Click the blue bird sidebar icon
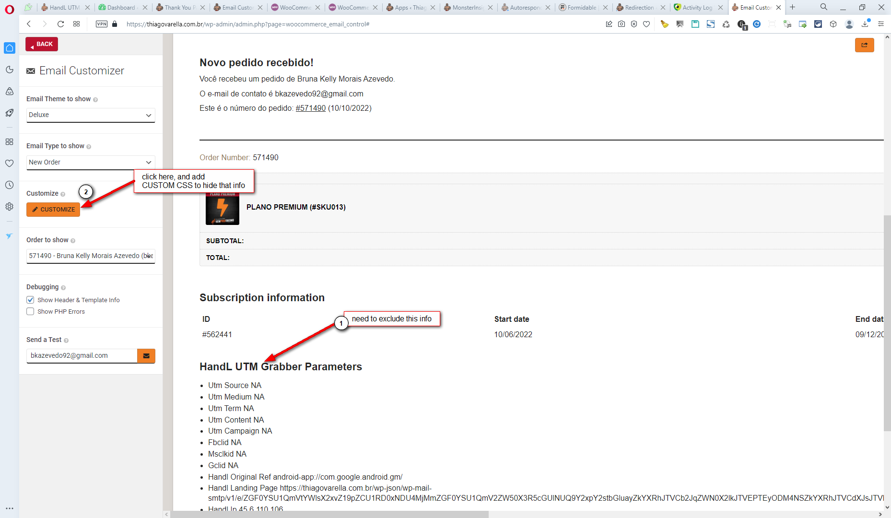891x518 pixels. point(10,236)
